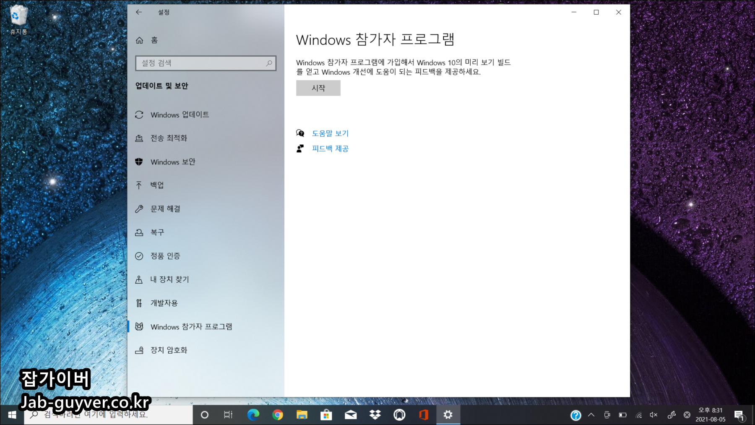Viewport: 755px width, 425px height.
Task: Click the taskbar search box
Action: tap(108, 415)
